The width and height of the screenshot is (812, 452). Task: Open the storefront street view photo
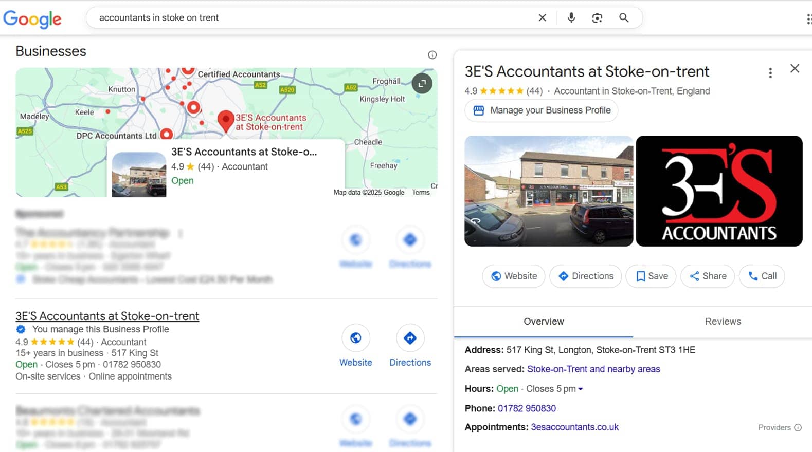click(x=549, y=191)
